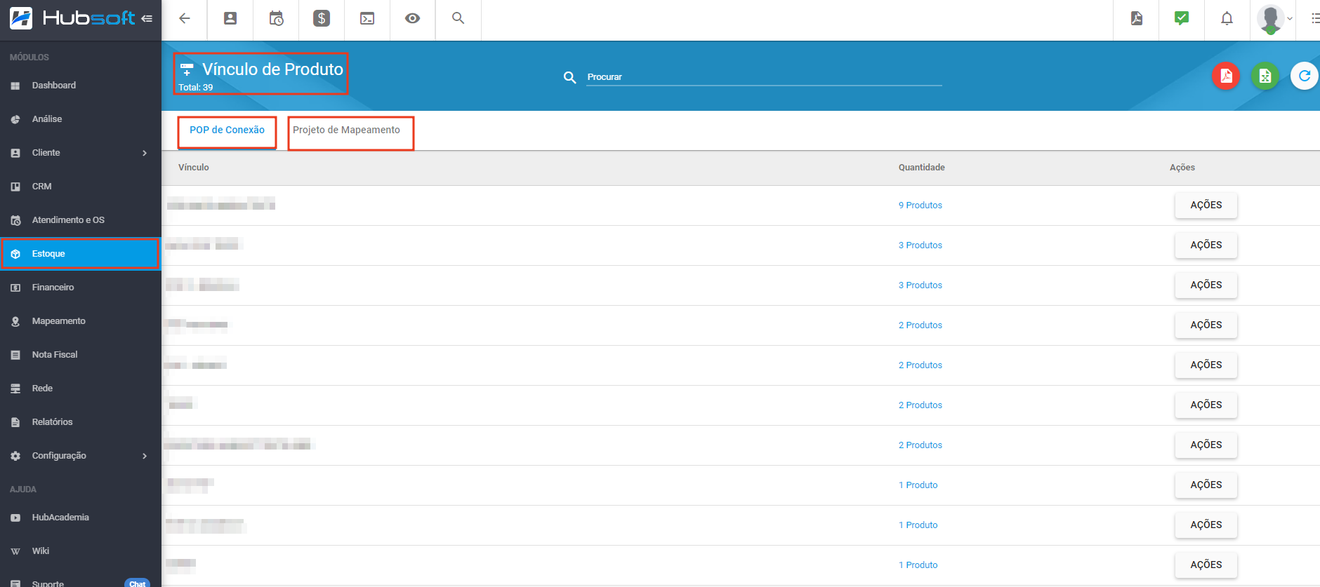Click the HubAcademia video icon
1320x587 pixels.
tap(15, 518)
